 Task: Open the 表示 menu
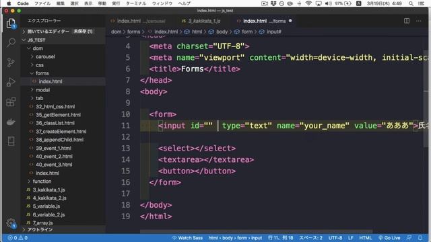88,3
